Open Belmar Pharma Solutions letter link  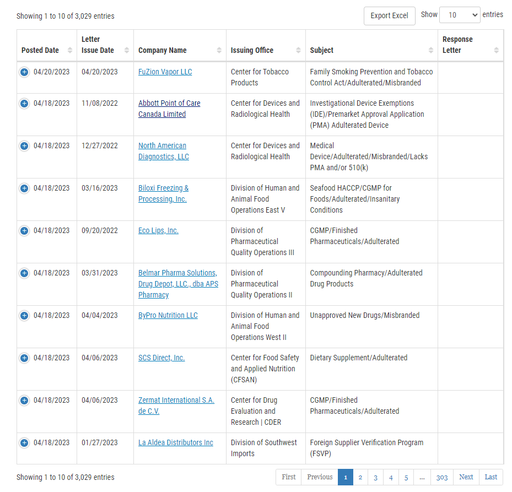point(178,284)
